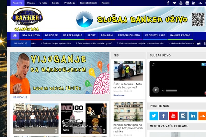Click the LinkedIn tile under Pratite nas
This screenshot has width=206, height=137.
193,116
